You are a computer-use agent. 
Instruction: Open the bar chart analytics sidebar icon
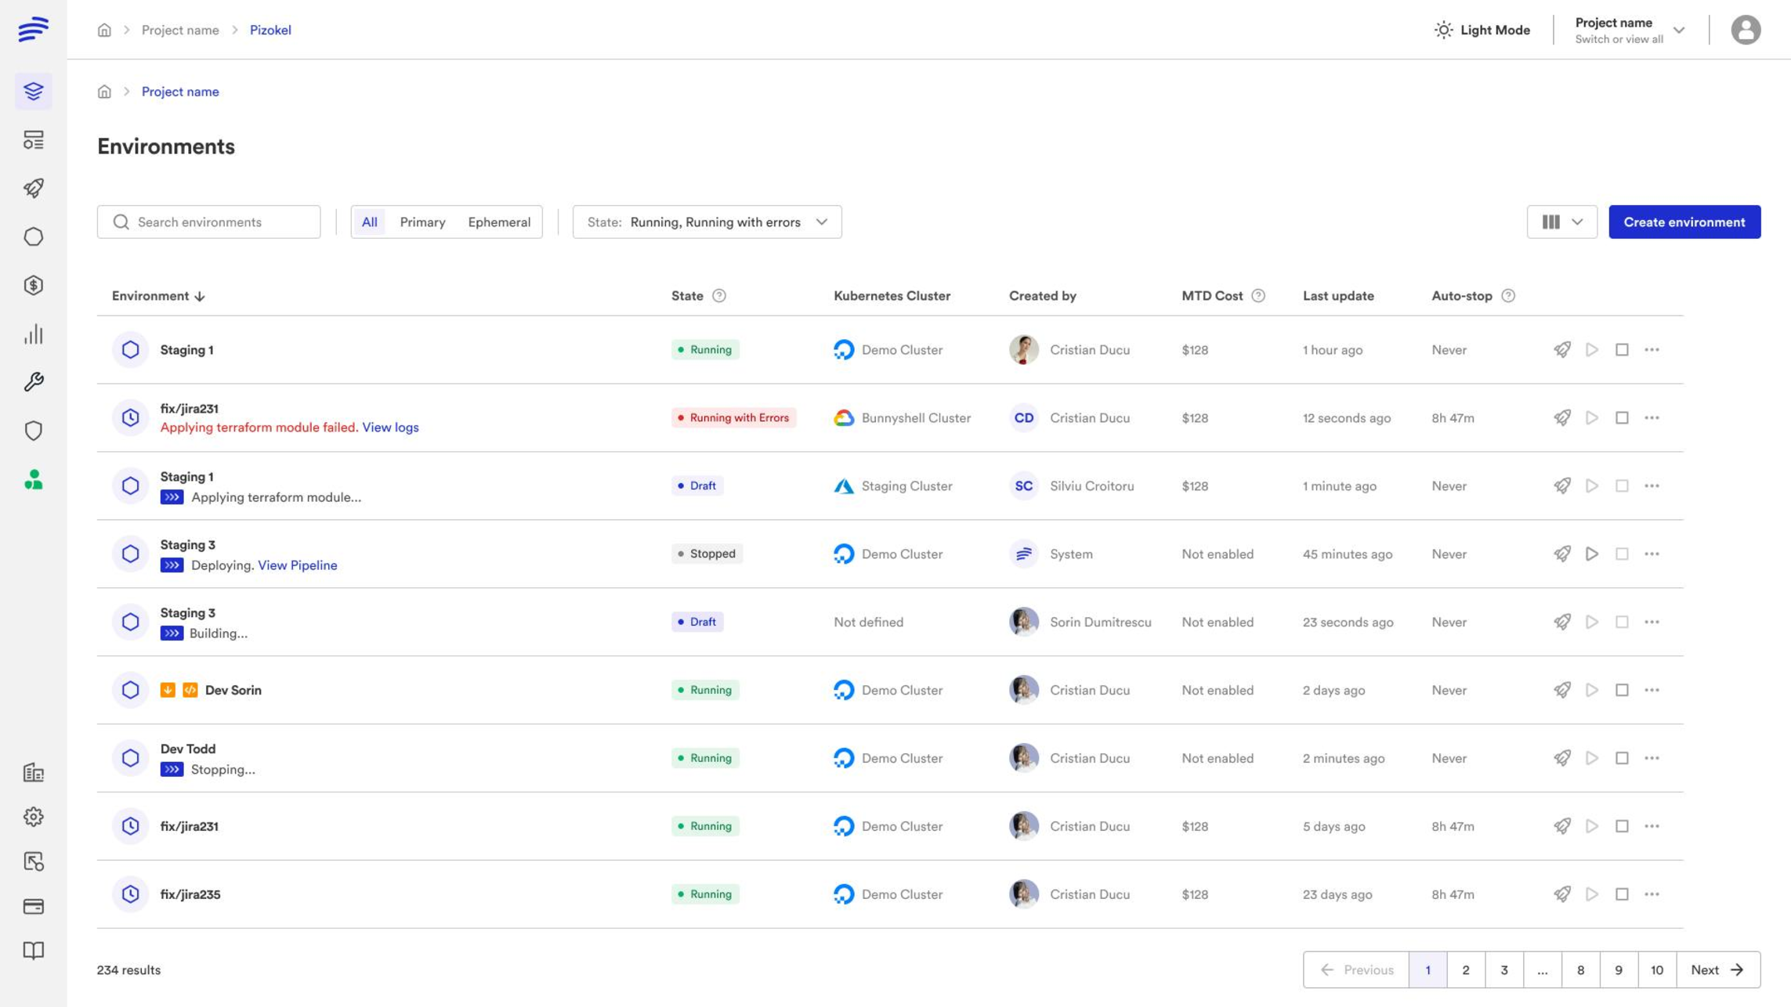coord(33,334)
